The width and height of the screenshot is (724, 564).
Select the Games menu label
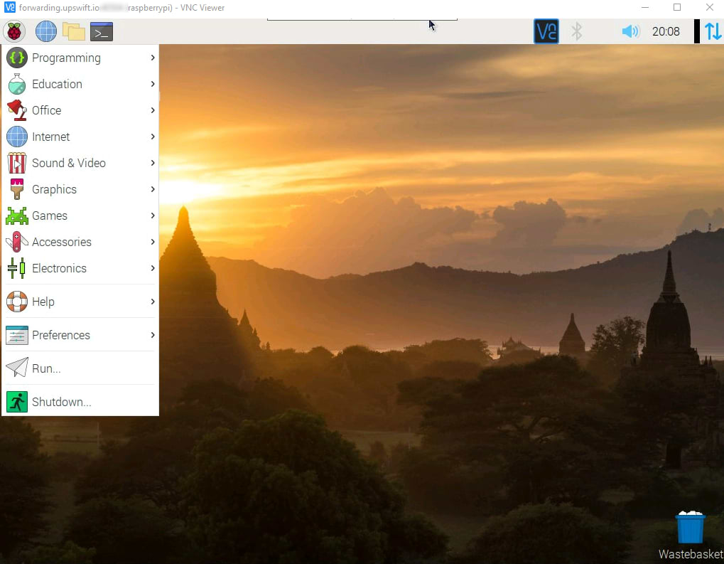[50, 216]
